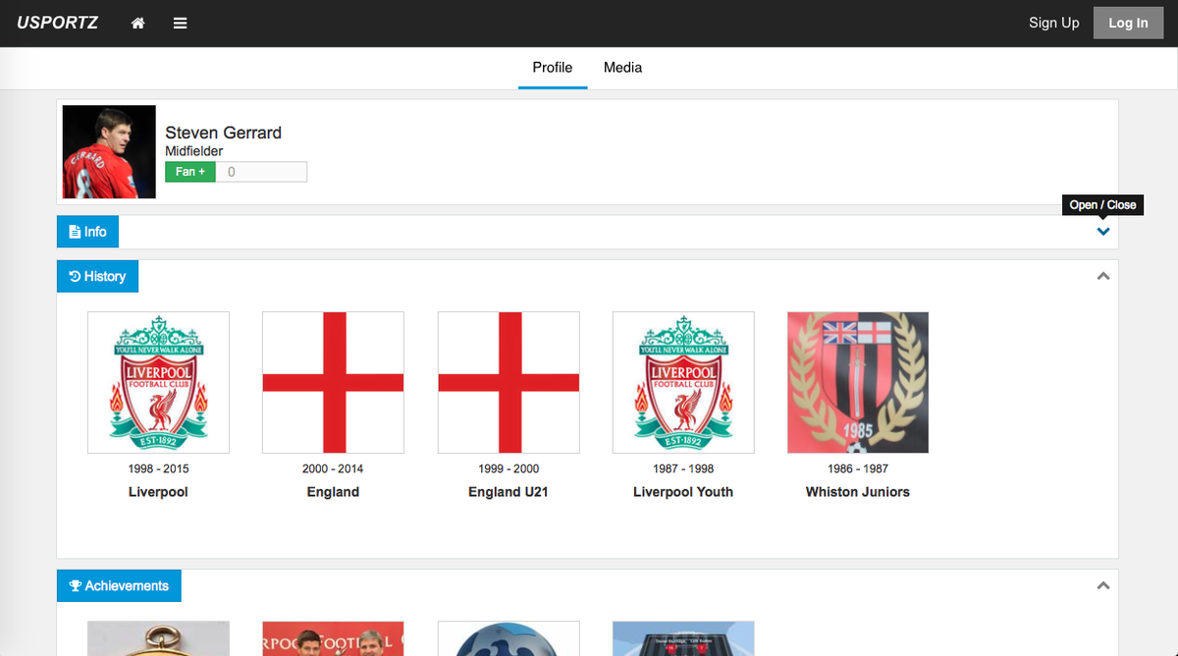Image resolution: width=1178 pixels, height=656 pixels.
Task: Expand the Info section chevron
Action: [x=1103, y=232]
